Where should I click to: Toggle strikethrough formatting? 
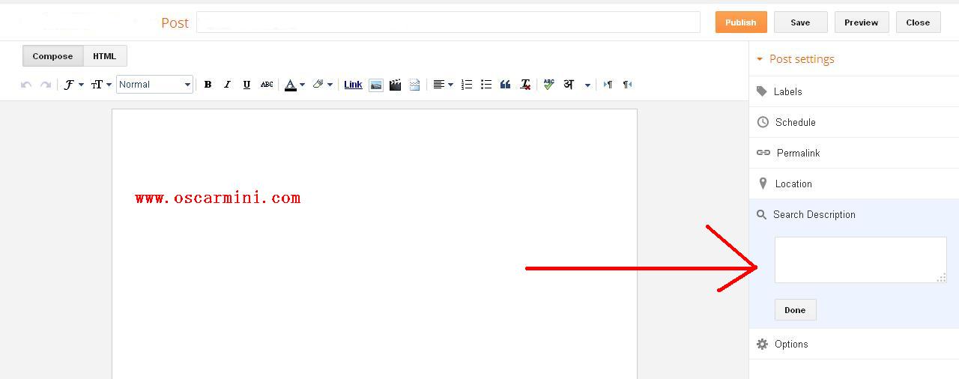point(267,85)
